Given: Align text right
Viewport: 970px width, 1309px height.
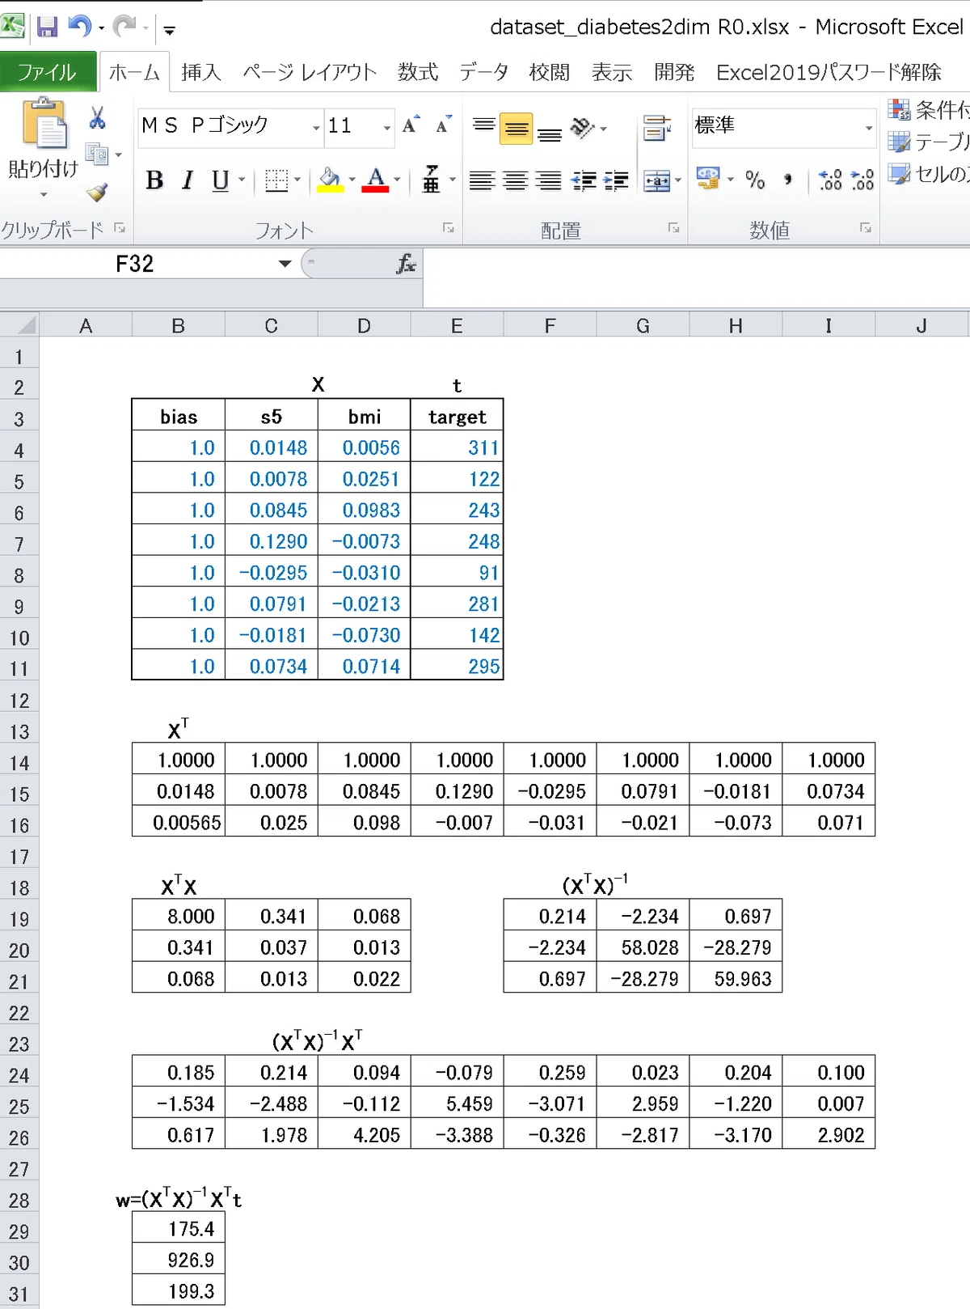Looking at the screenshot, I should (549, 180).
